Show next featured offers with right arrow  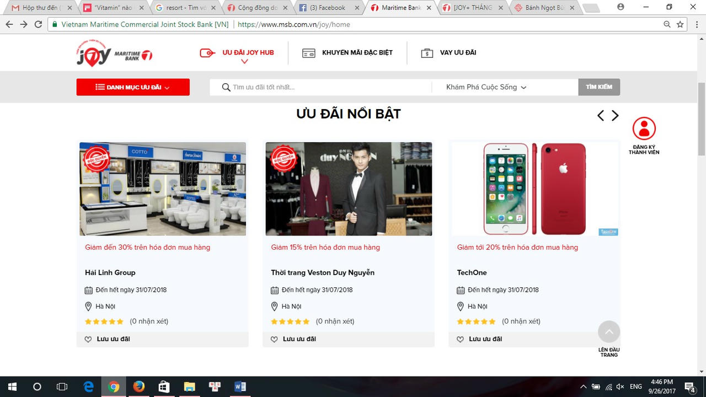(x=615, y=116)
